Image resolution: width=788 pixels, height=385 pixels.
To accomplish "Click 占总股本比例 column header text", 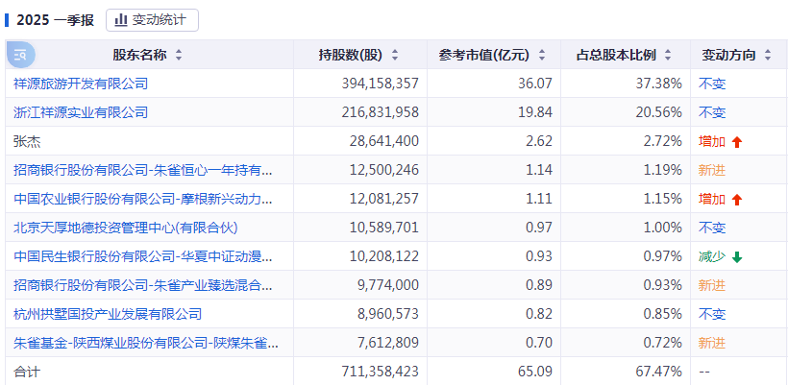I will tap(616, 56).
